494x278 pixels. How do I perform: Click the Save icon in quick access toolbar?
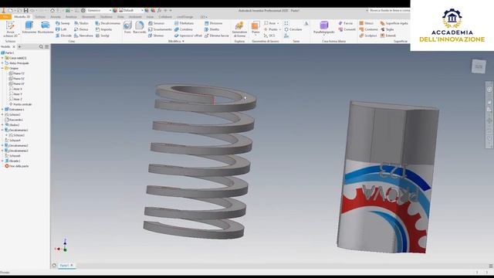(x=25, y=10)
